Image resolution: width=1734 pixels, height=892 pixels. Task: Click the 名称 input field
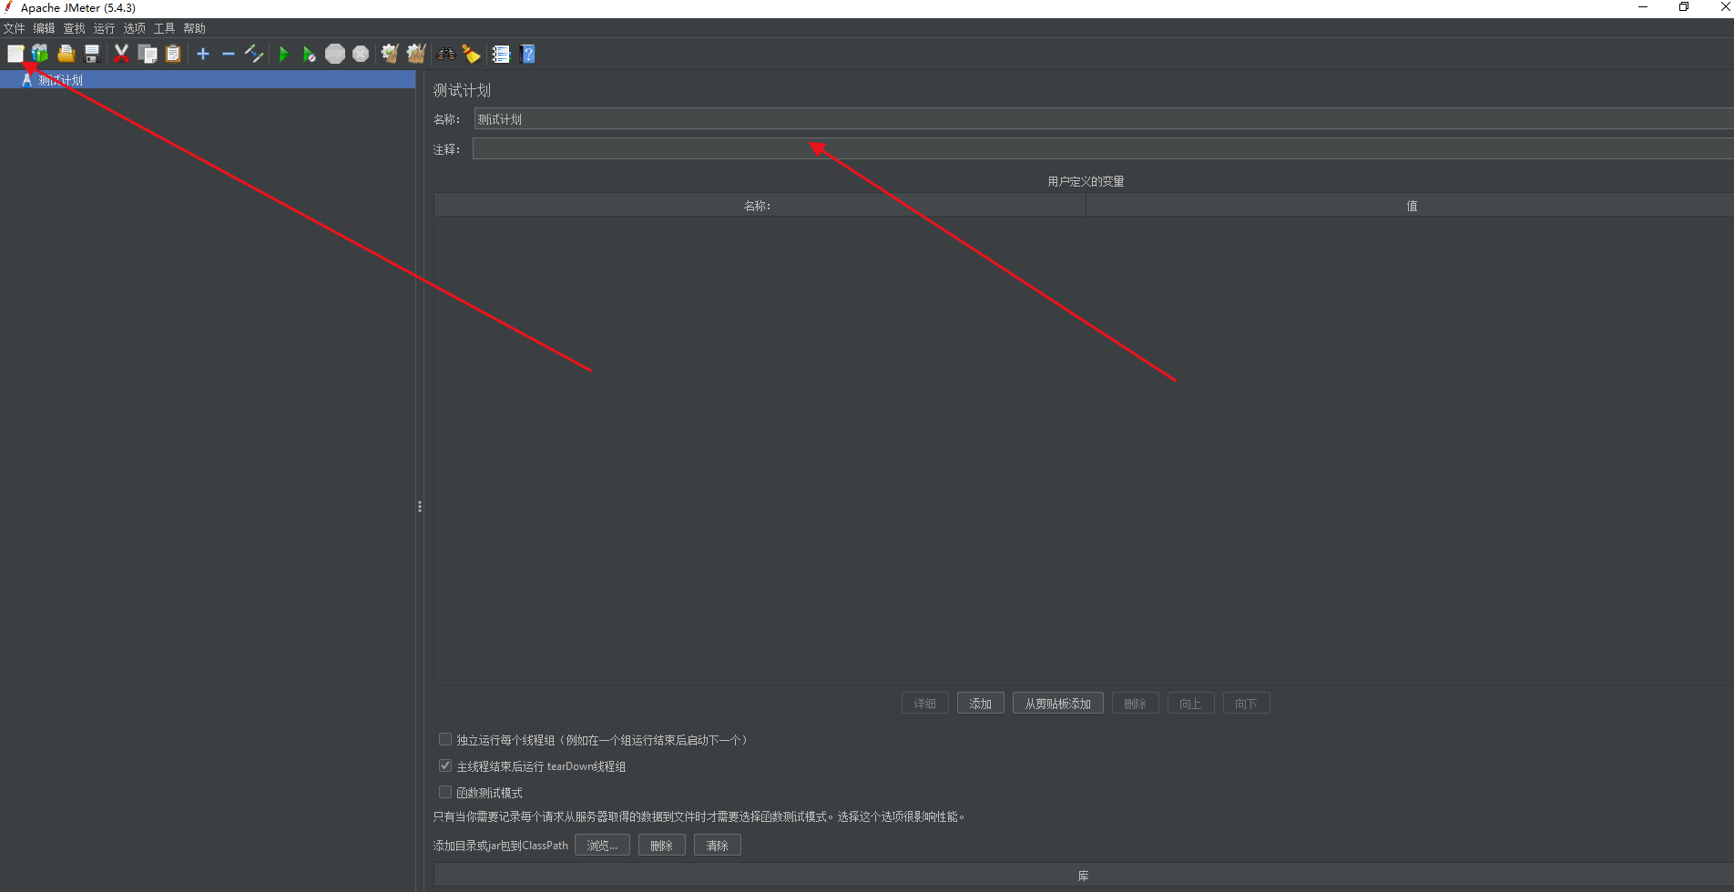[1104, 119]
